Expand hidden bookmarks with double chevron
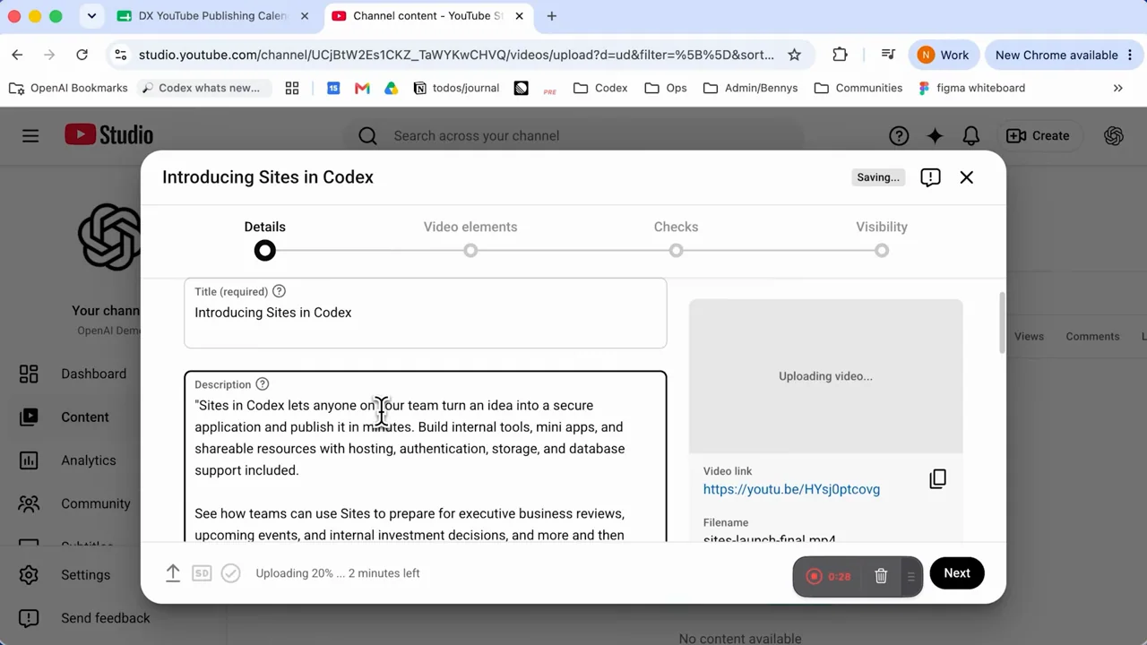This screenshot has height=645, width=1147. (x=1117, y=88)
